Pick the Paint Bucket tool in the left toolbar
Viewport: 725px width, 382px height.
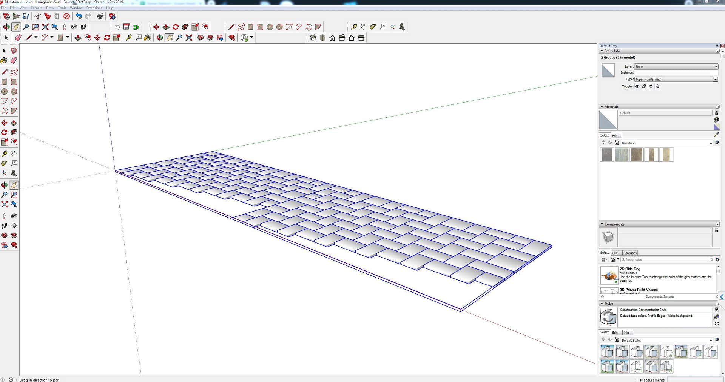pyautogui.click(x=4, y=60)
